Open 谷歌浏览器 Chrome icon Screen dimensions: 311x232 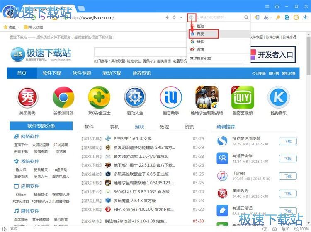pyautogui.click(x=63, y=97)
